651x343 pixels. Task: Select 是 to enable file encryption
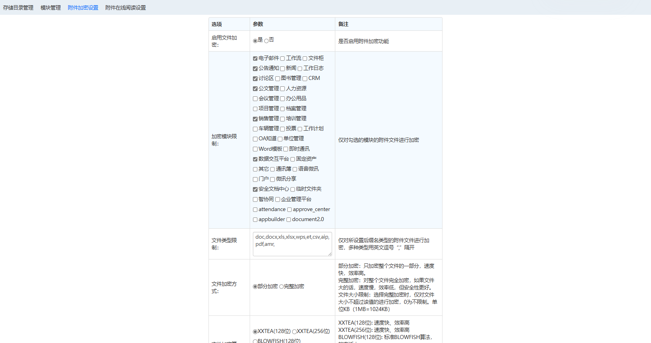click(255, 41)
